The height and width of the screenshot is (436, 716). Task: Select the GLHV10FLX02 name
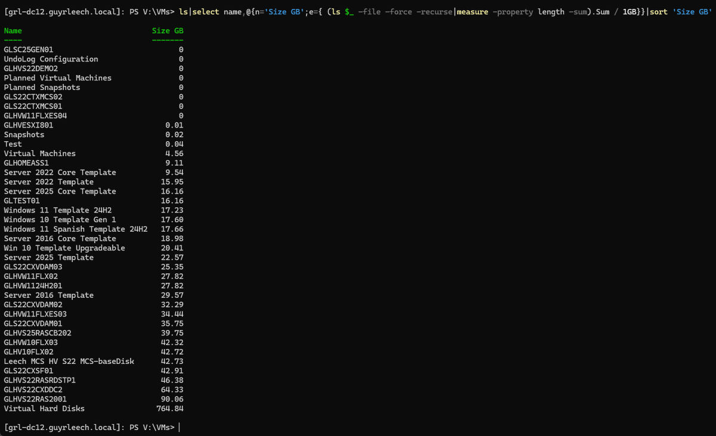coord(29,352)
